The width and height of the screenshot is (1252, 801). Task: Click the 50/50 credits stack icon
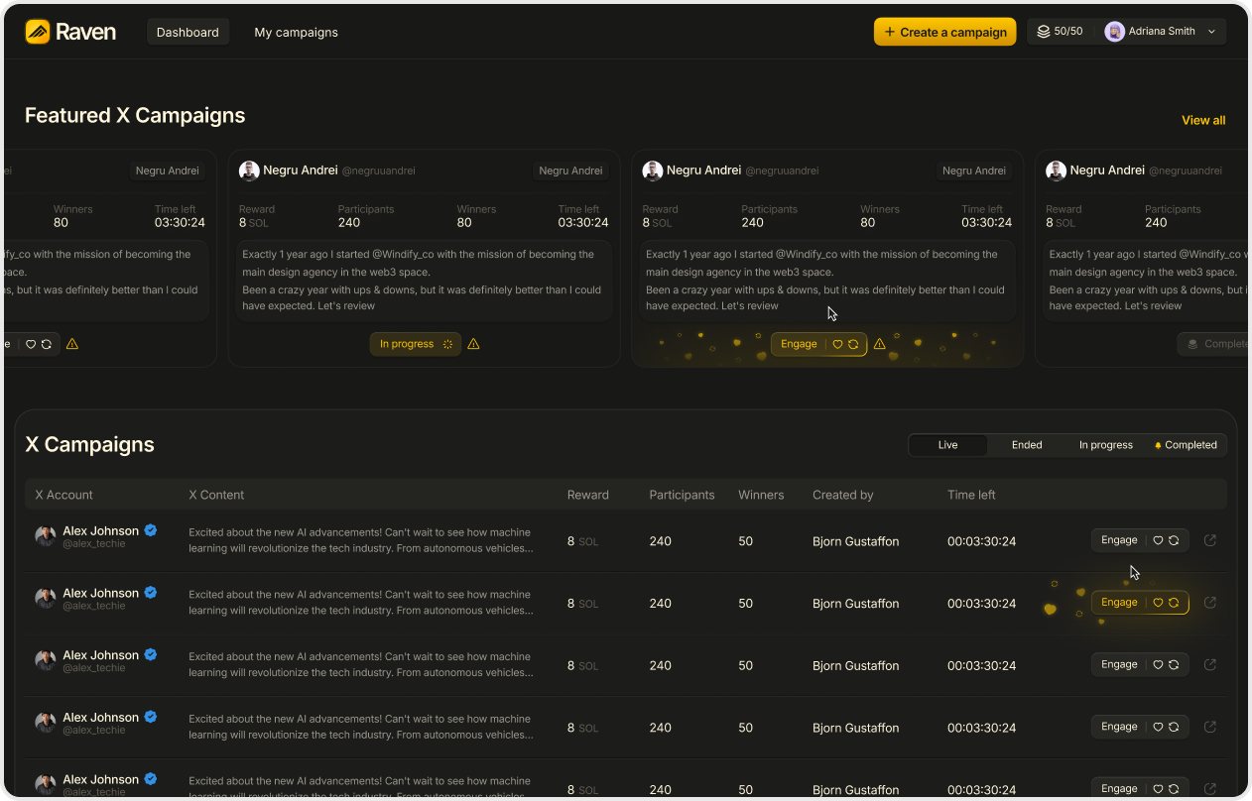tap(1044, 32)
